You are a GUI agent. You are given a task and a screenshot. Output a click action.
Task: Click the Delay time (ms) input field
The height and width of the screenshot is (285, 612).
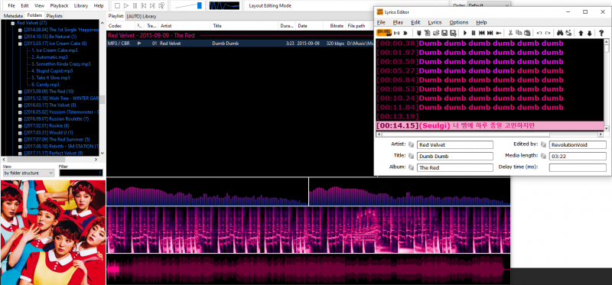point(578,167)
